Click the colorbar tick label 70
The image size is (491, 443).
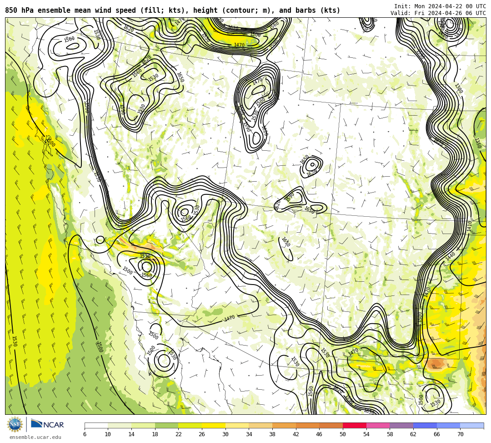(x=460, y=434)
